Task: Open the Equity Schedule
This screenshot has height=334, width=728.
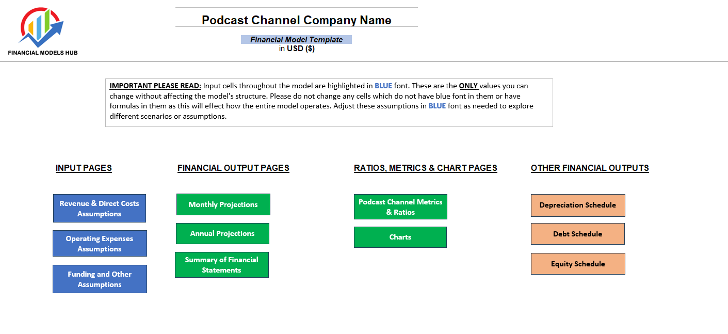Action: tap(578, 264)
